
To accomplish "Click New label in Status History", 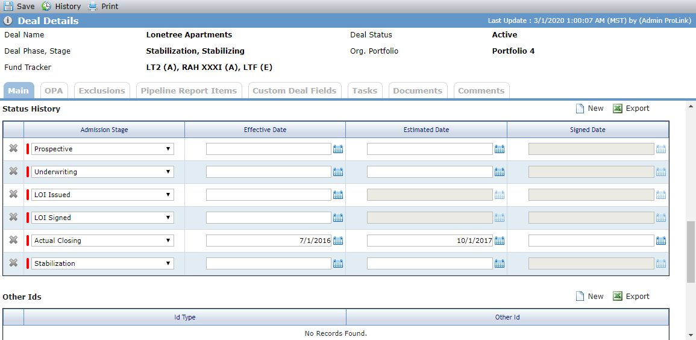I will coord(596,109).
